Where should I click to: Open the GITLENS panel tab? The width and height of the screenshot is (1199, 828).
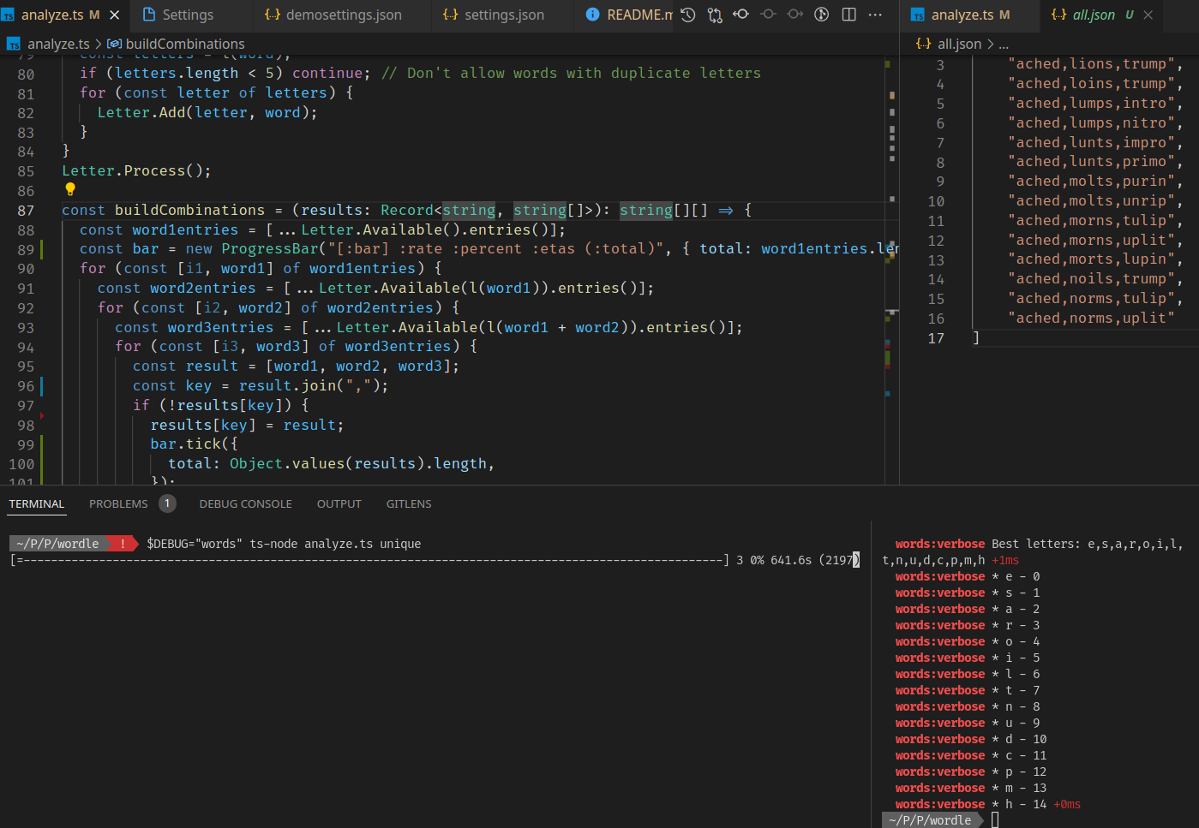click(409, 503)
